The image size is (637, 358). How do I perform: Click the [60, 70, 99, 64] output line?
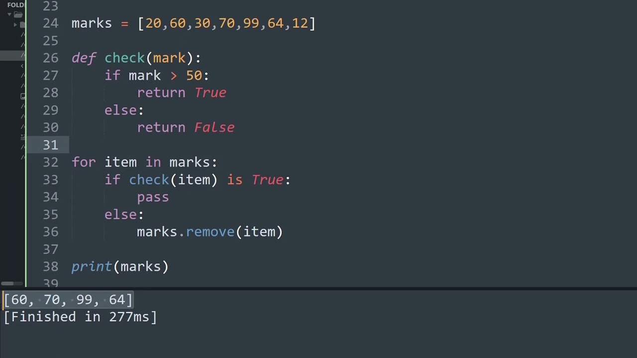68,300
